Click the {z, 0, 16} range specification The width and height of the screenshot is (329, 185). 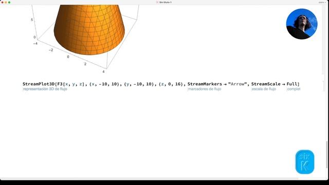[x=171, y=84]
